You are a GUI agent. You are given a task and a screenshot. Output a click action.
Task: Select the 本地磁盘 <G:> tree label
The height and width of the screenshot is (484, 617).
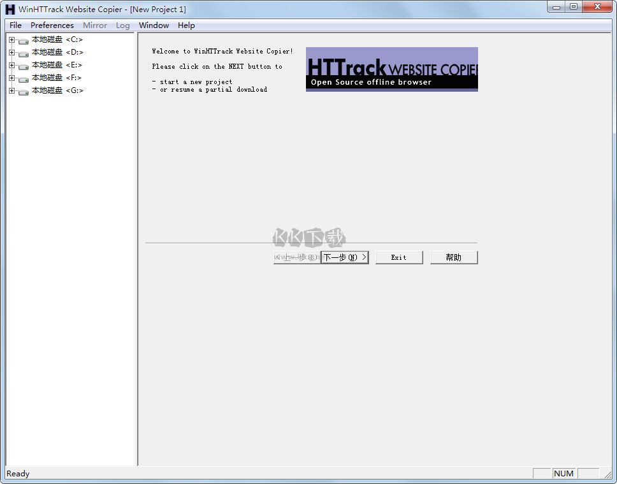click(57, 90)
